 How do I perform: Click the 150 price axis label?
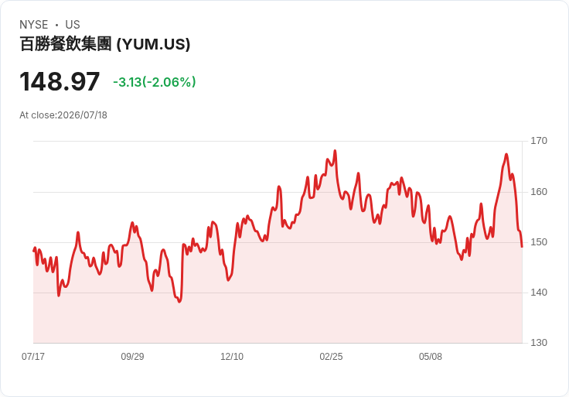(x=539, y=242)
